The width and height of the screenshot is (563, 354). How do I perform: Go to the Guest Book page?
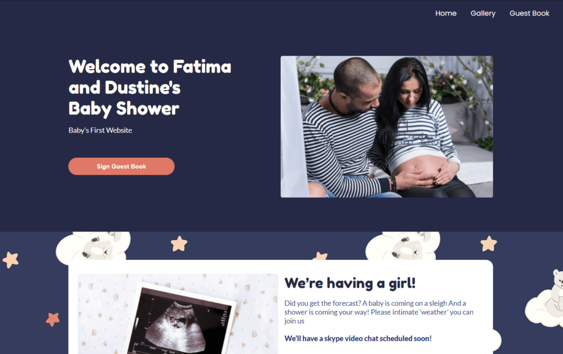(529, 13)
